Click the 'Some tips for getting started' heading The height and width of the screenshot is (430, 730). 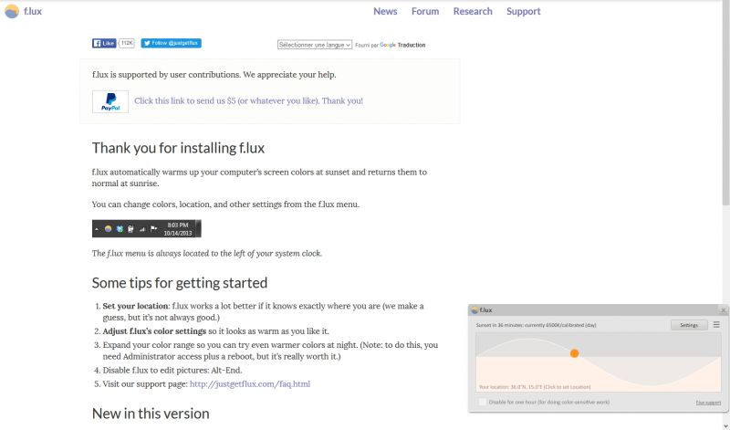coord(180,283)
